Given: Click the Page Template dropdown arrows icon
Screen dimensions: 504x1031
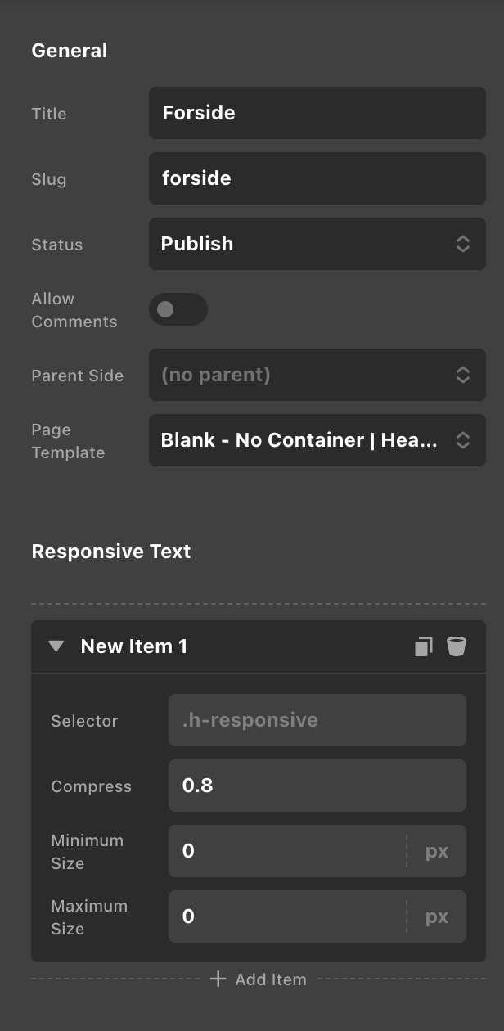Looking at the screenshot, I should 463,440.
